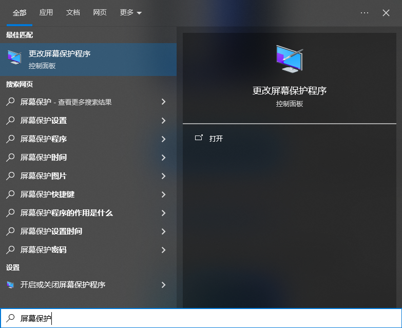Switch to the 应用 tab
Viewport: 402px width, 328px height.
click(x=46, y=12)
